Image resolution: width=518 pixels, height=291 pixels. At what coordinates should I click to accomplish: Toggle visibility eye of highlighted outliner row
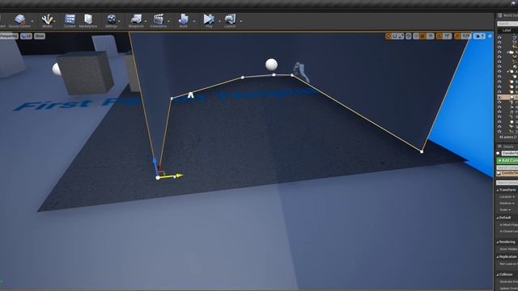[499, 97]
